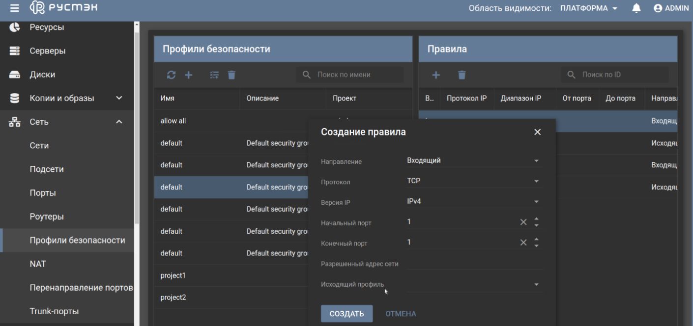The image size is (693, 326).
Task: Collapse the Сеть sidebar section
Action: click(119, 122)
